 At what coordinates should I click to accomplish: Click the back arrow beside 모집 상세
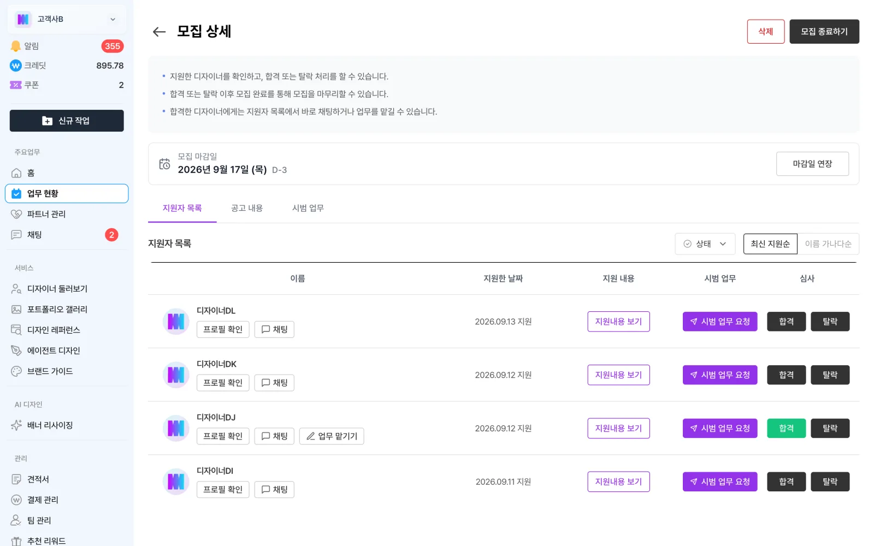tap(159, 32)
